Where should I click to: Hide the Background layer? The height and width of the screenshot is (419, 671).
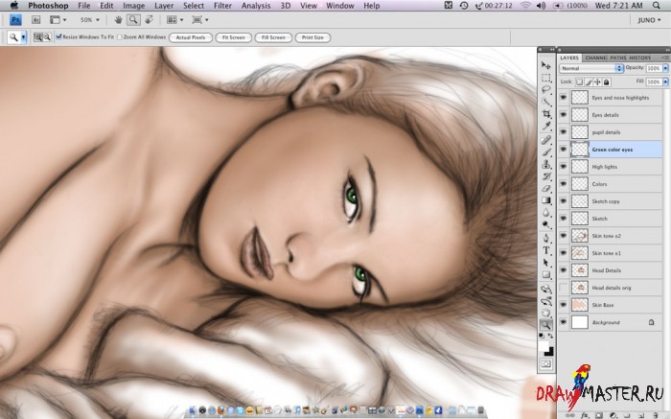point(564,322)
